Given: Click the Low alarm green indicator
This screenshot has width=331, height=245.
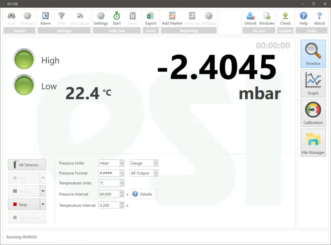Looking at the screenshot, I should point(24,85).
